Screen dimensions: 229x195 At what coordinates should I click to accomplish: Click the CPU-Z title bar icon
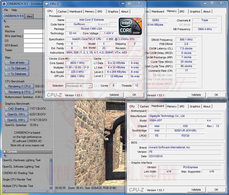point(47,4)
